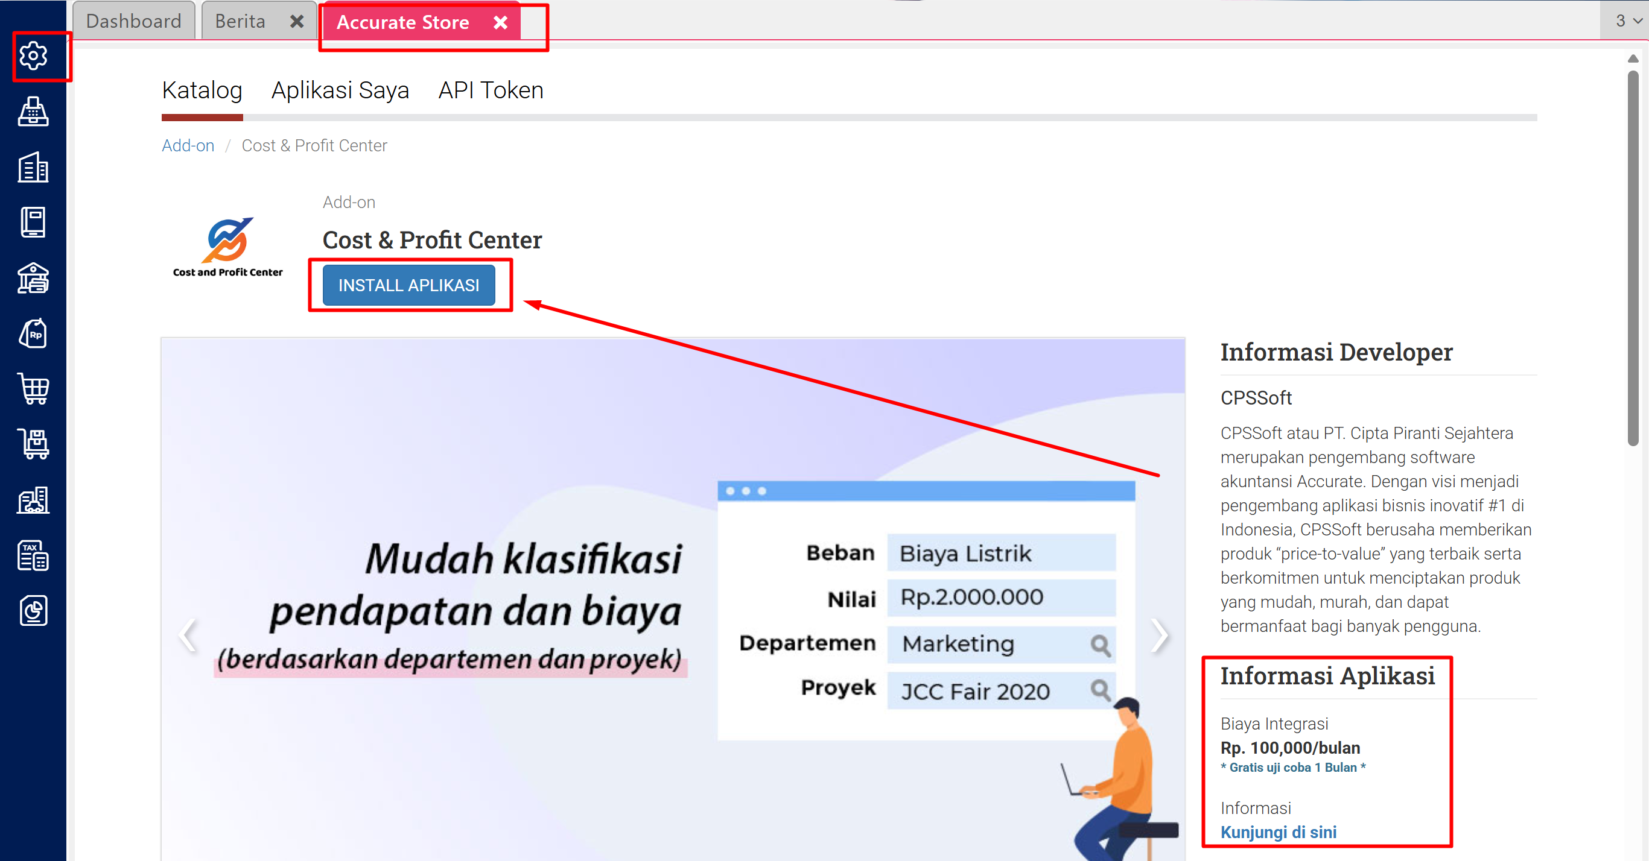The height and width of the screenshot is (861, 1649).
Task: Open the pie chart reports sidebar icon
Action: (33, 611)
